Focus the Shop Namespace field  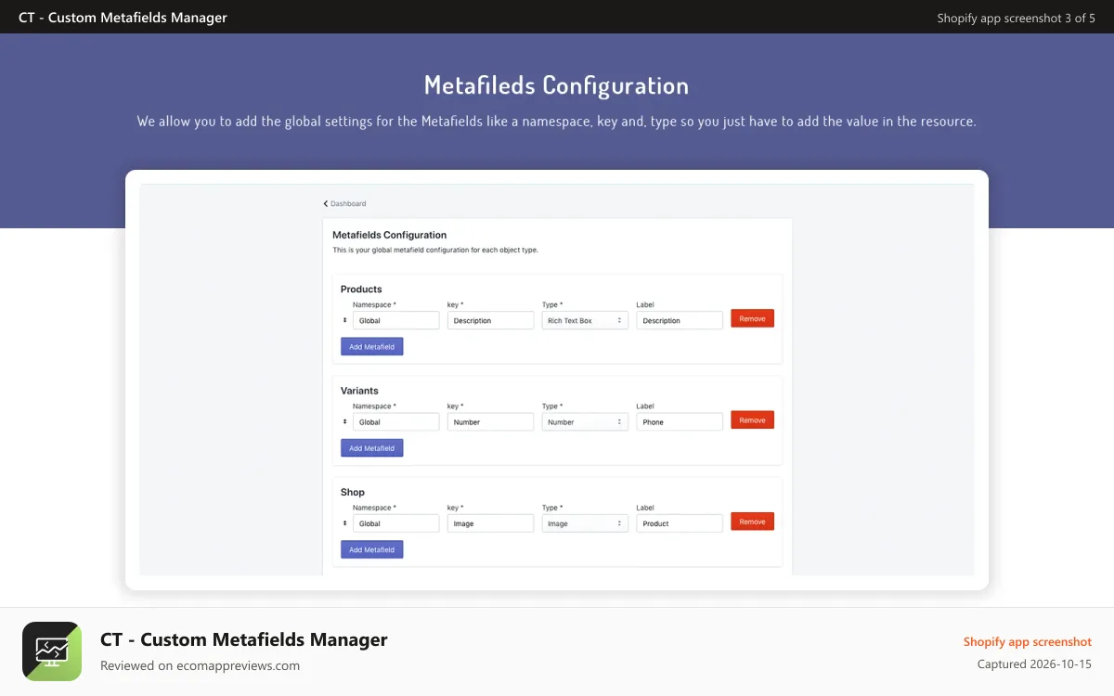(396, 523)
